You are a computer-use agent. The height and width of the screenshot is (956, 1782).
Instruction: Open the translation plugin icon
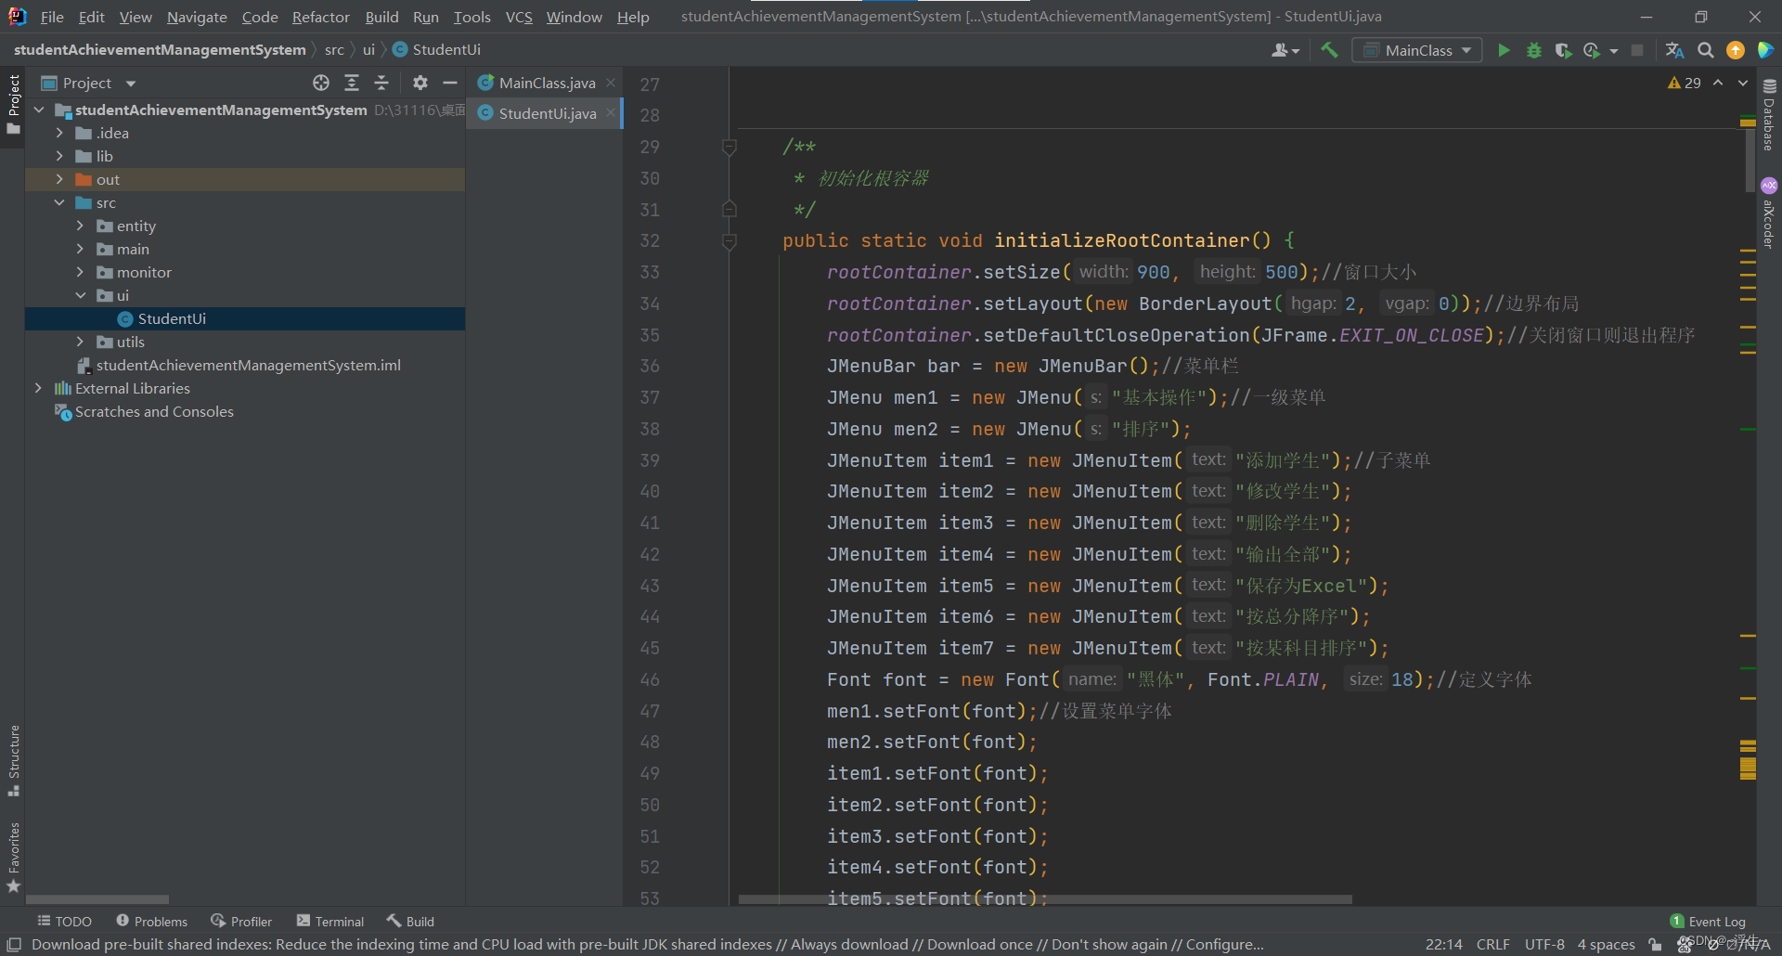1674,50
